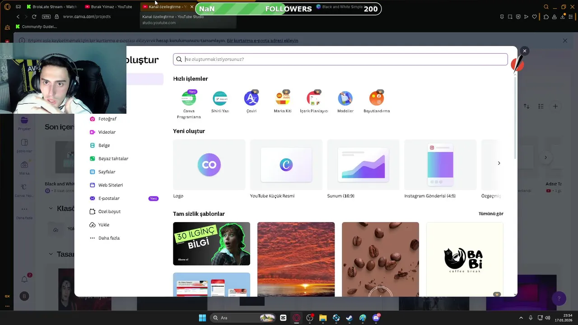Click the Bir kurtarma e-posta adresi ekleyin link
This screenshot has width=578, height=325.
262,41
